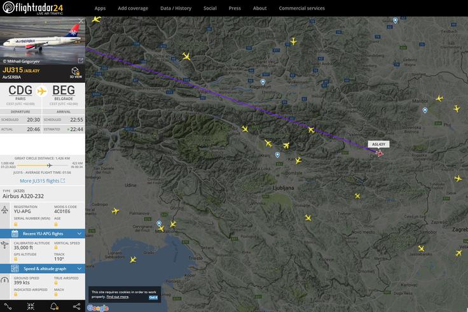Click the Airbus A320-232 aircraft type text

[x=23, y=196]
